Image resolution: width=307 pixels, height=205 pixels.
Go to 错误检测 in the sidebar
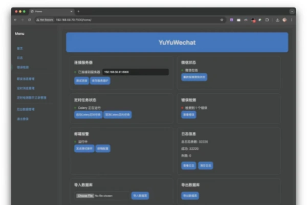point(23,67)
